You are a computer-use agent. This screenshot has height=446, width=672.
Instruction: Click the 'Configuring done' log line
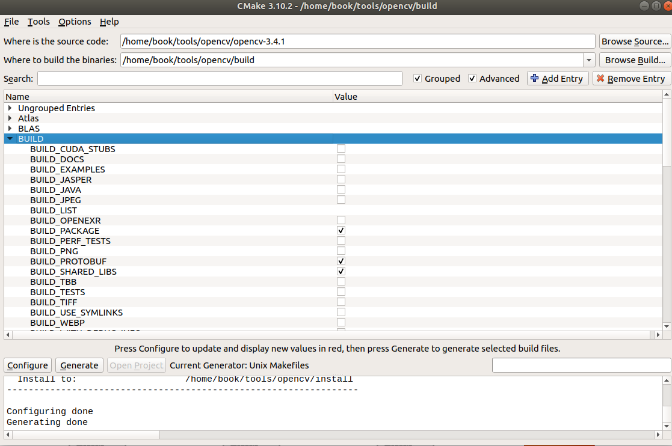pos(50,411)
